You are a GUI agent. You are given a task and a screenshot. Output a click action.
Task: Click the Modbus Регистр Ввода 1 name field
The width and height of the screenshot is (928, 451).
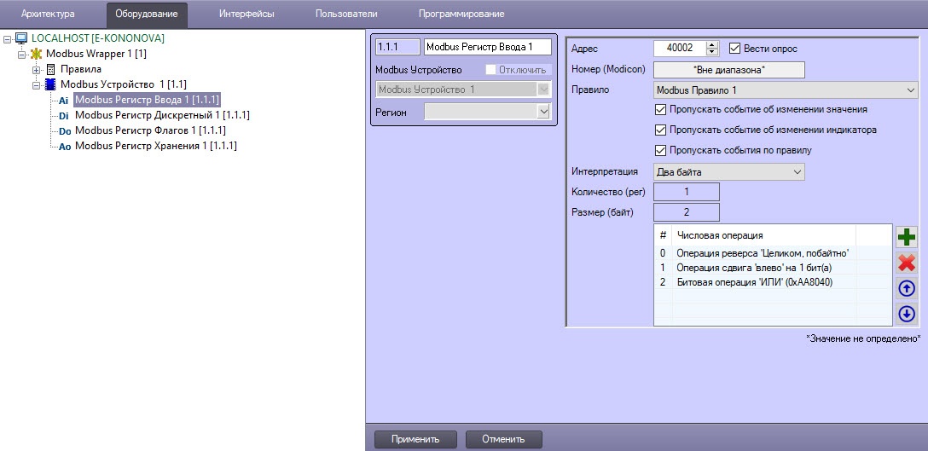click(488, 47)
